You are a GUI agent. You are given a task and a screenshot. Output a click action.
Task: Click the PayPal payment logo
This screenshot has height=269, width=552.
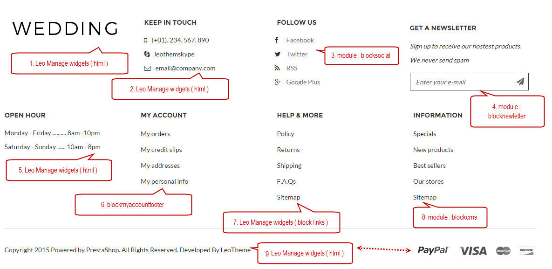[x=433, y=250]
